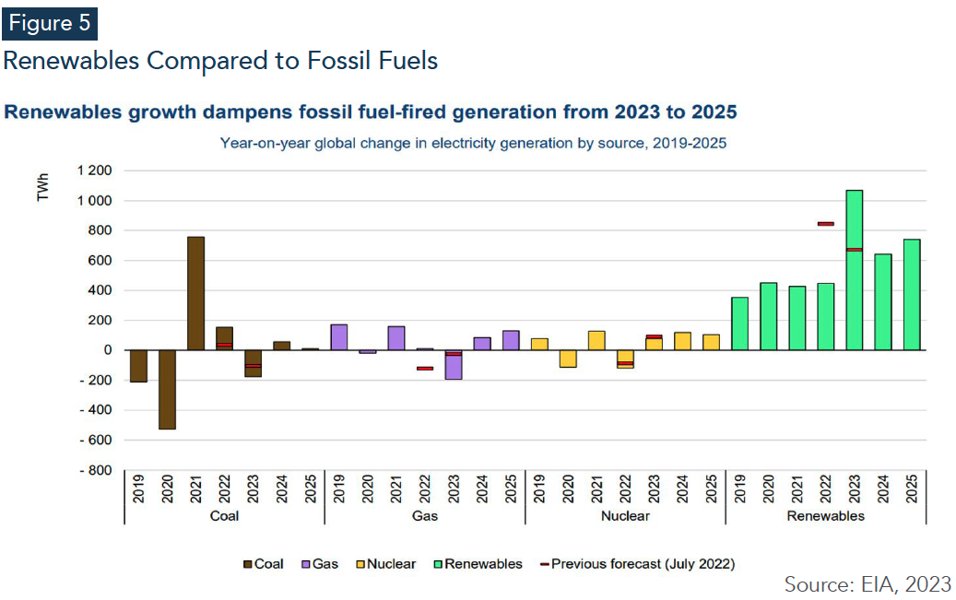Click the 'Nuclear' legend text
Viewport: 956px width, 600px height.
pos(392,565)
